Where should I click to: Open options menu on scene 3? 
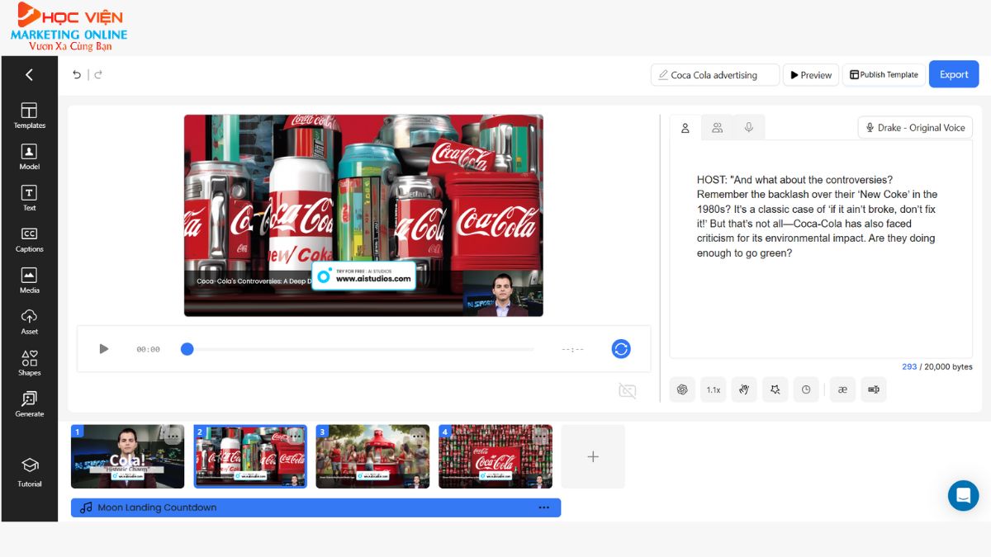[x=418, y=436]
